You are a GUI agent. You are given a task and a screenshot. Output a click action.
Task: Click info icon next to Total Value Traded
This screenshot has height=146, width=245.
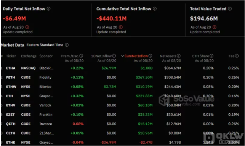230,9
